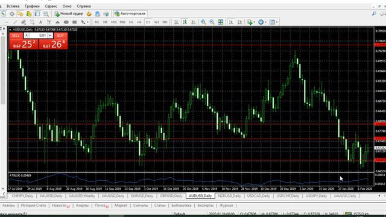This screenshot has height=217, width=386.
Task: Select the equidistant channel tool
Action: click(x=24, y=22)
